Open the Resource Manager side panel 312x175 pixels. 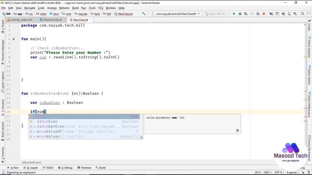click(x=2, y=52)
